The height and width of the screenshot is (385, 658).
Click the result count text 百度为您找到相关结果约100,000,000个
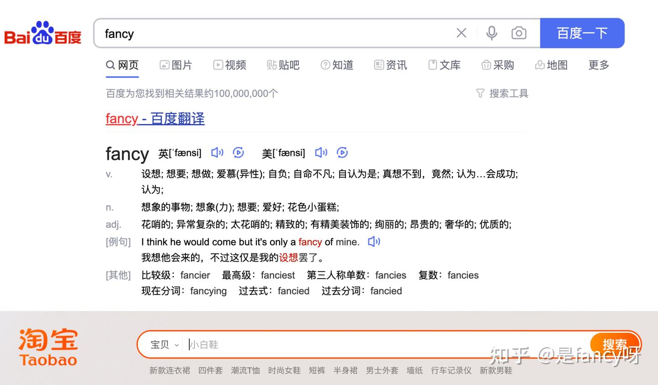(192, 93)
